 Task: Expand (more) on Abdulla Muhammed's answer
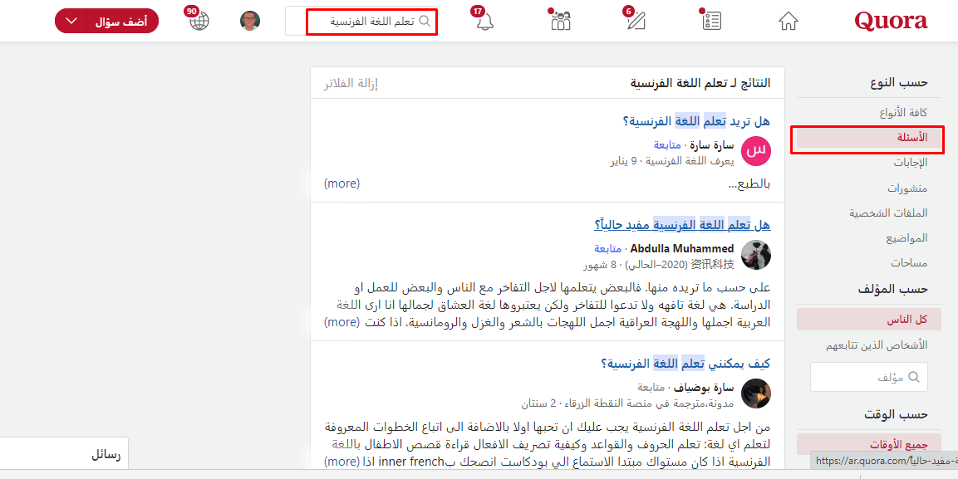(341, 322)
